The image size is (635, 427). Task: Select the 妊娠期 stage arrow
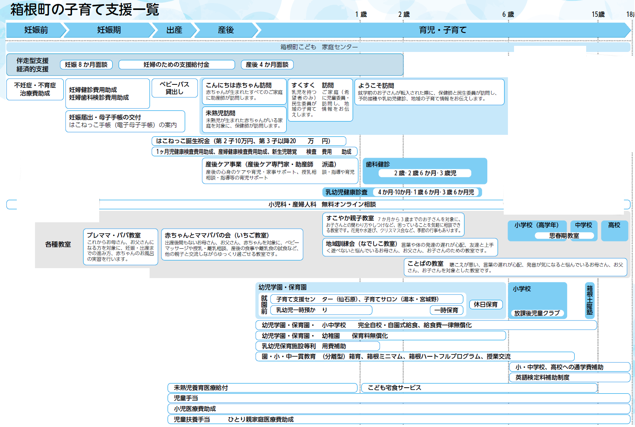(109, 30)
